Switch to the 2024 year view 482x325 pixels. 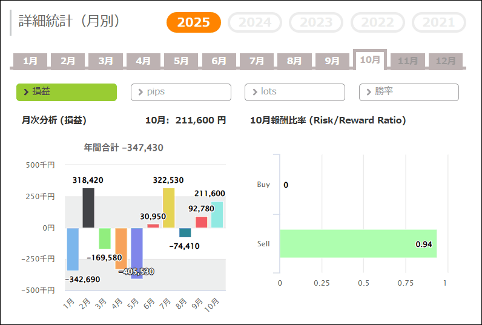pyautogui.click(x=255, y=22)
